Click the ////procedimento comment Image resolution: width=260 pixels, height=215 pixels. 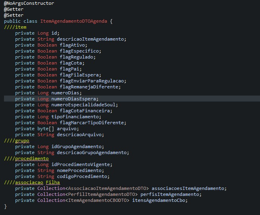26,158
